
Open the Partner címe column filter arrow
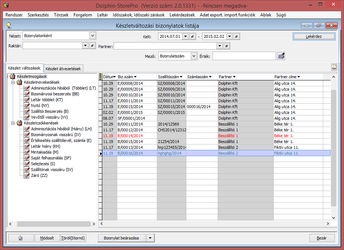[298, 77]
